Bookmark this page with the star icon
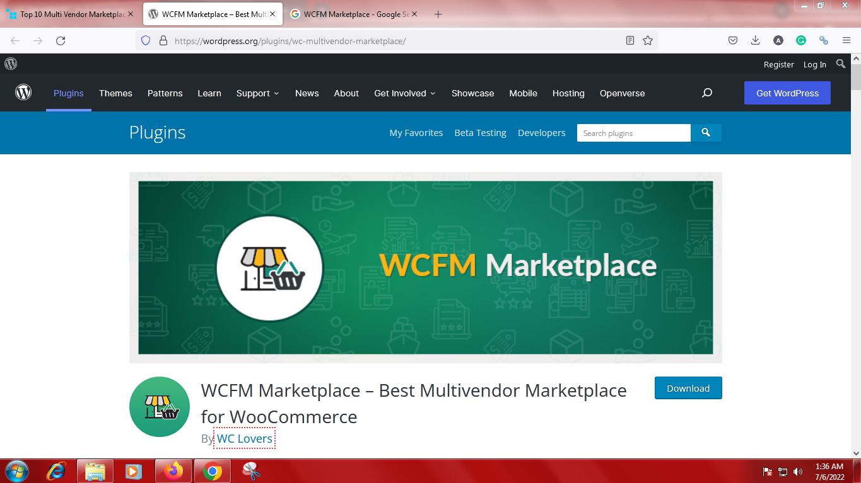The height and width of the screenshot is (483, 861). [x=647, y=40]
